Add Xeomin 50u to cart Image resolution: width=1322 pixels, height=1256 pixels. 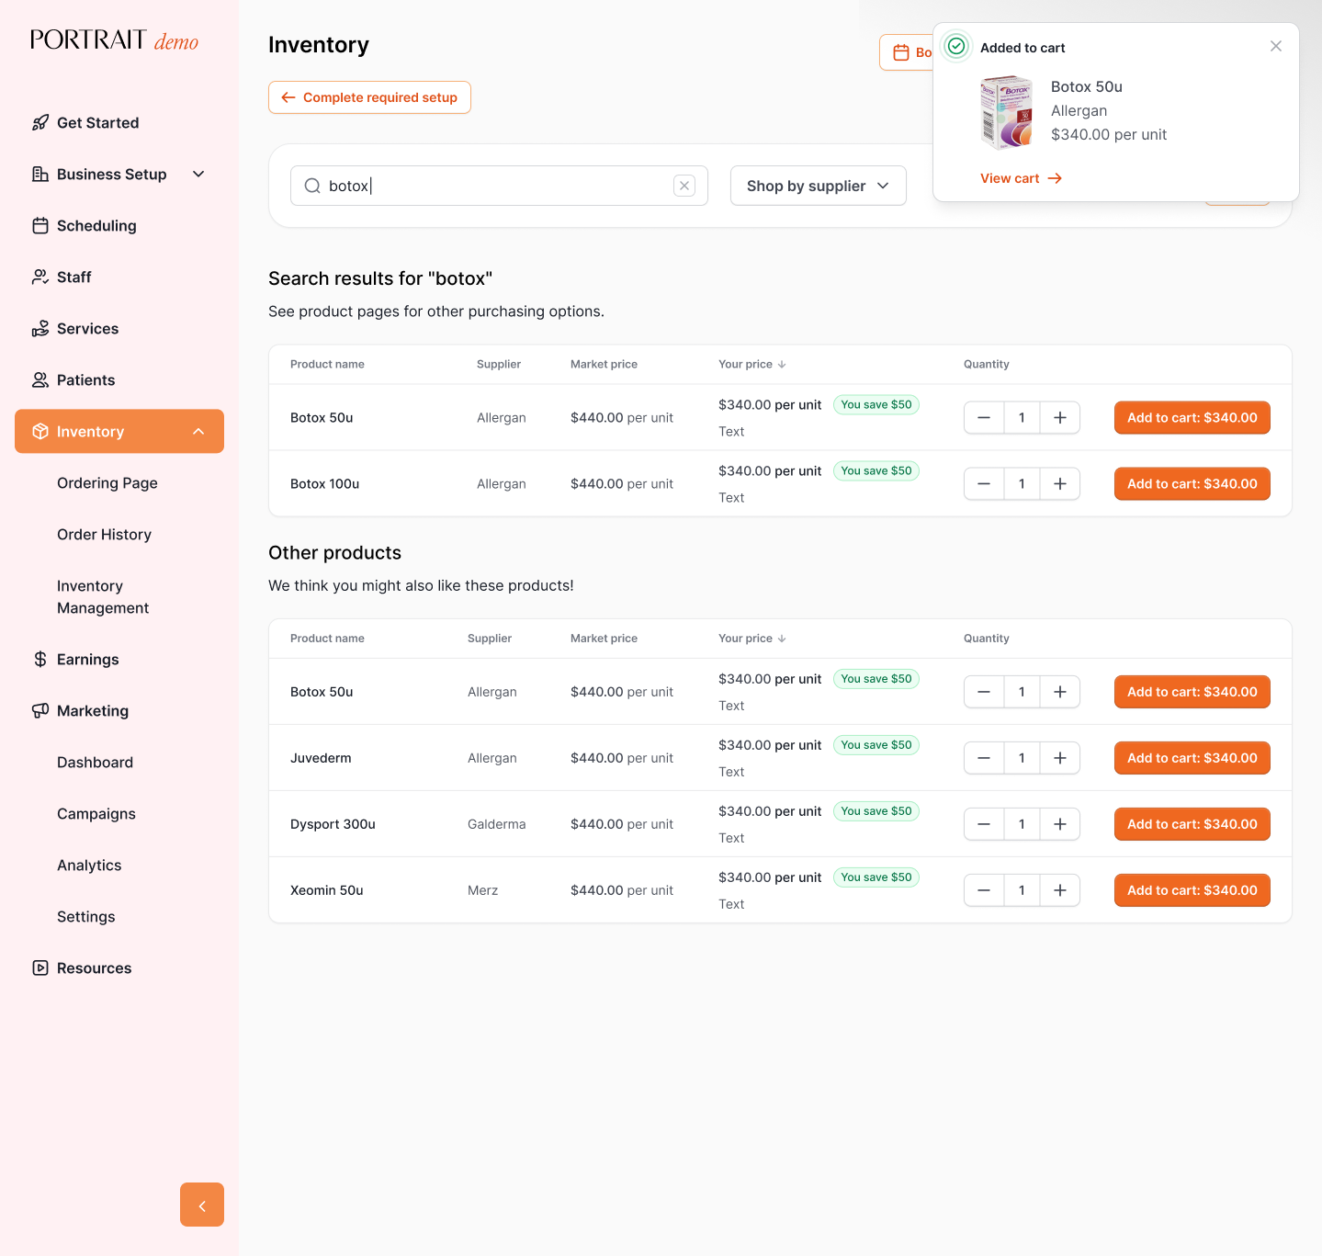1192,890
